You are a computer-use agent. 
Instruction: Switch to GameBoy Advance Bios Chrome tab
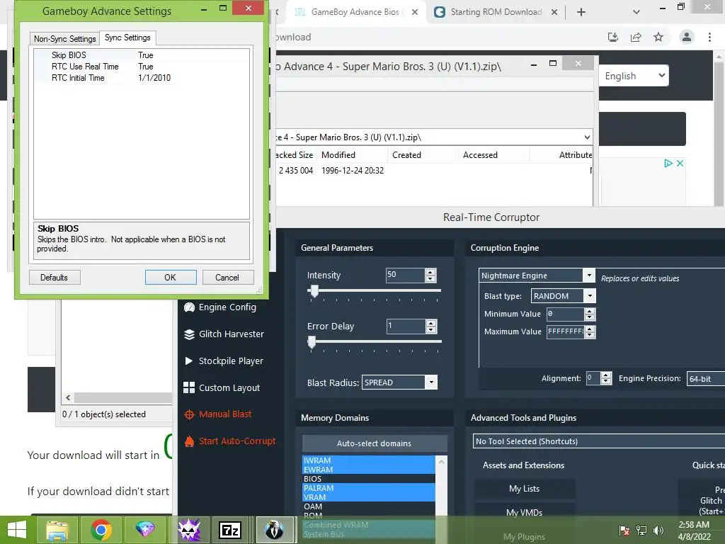355,12
